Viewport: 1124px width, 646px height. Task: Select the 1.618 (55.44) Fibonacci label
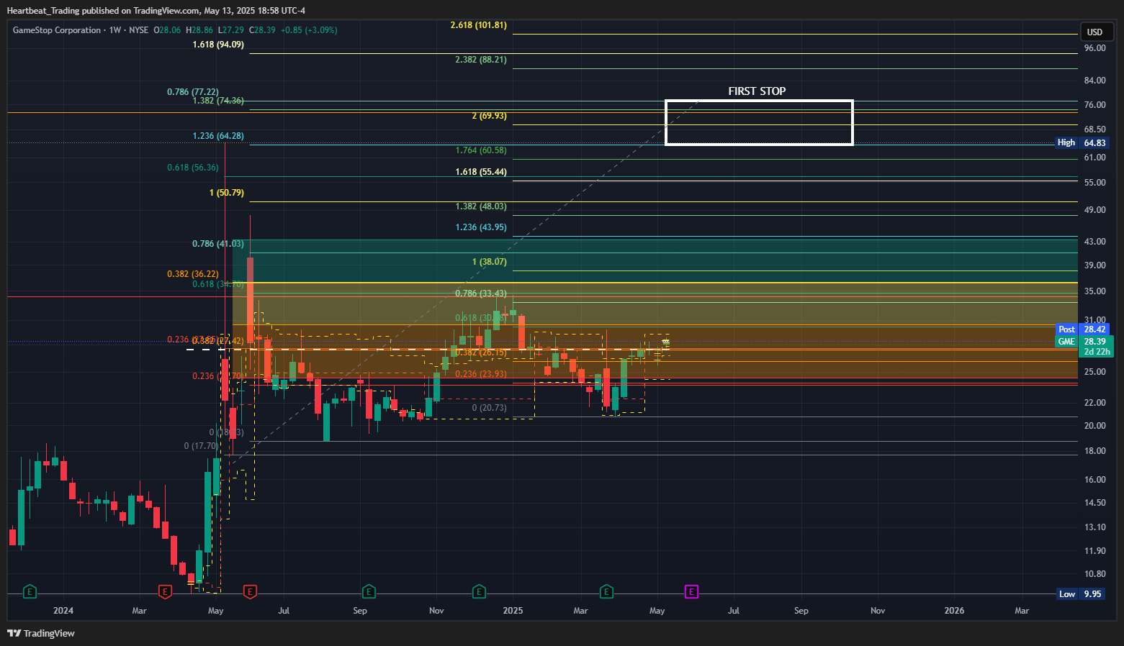pyautogui.click(x=481, y=172)
